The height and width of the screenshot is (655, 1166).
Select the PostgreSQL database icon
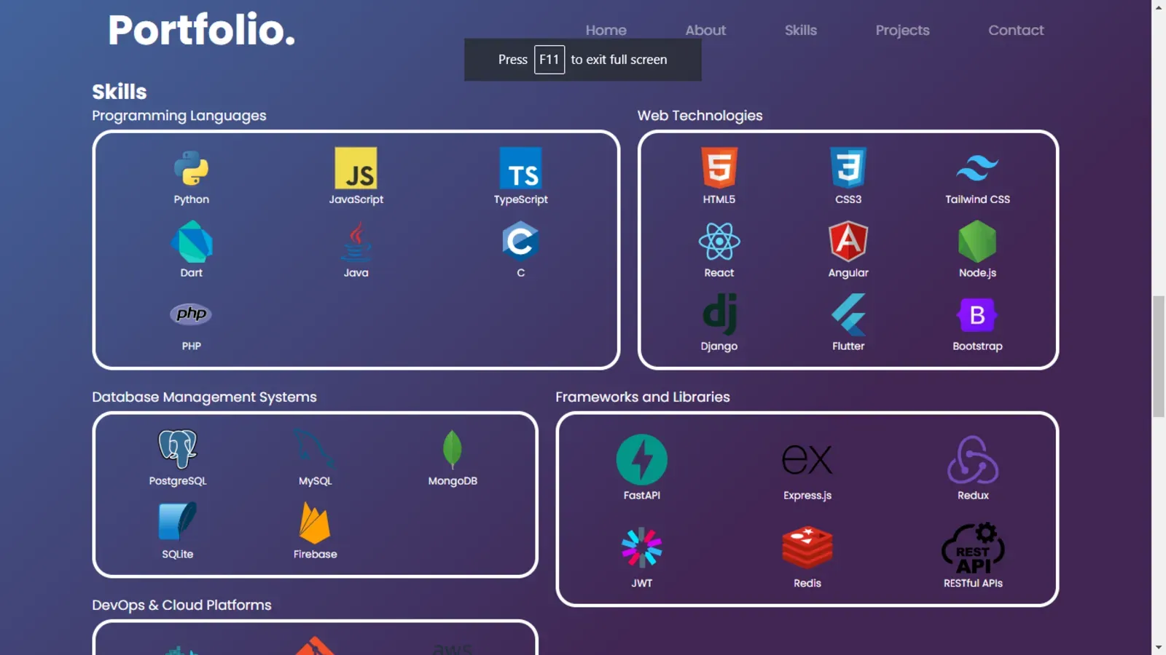(x=177, y=448)
